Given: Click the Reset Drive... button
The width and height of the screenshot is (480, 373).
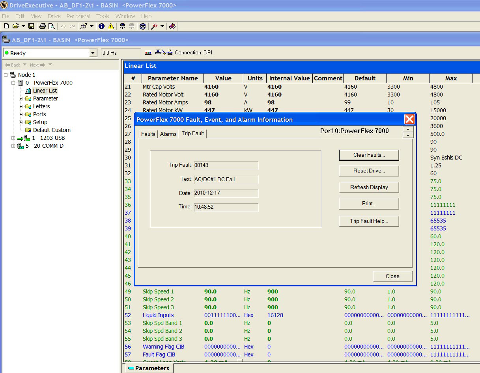Looking at the screenshot, I should click(369, 171).
